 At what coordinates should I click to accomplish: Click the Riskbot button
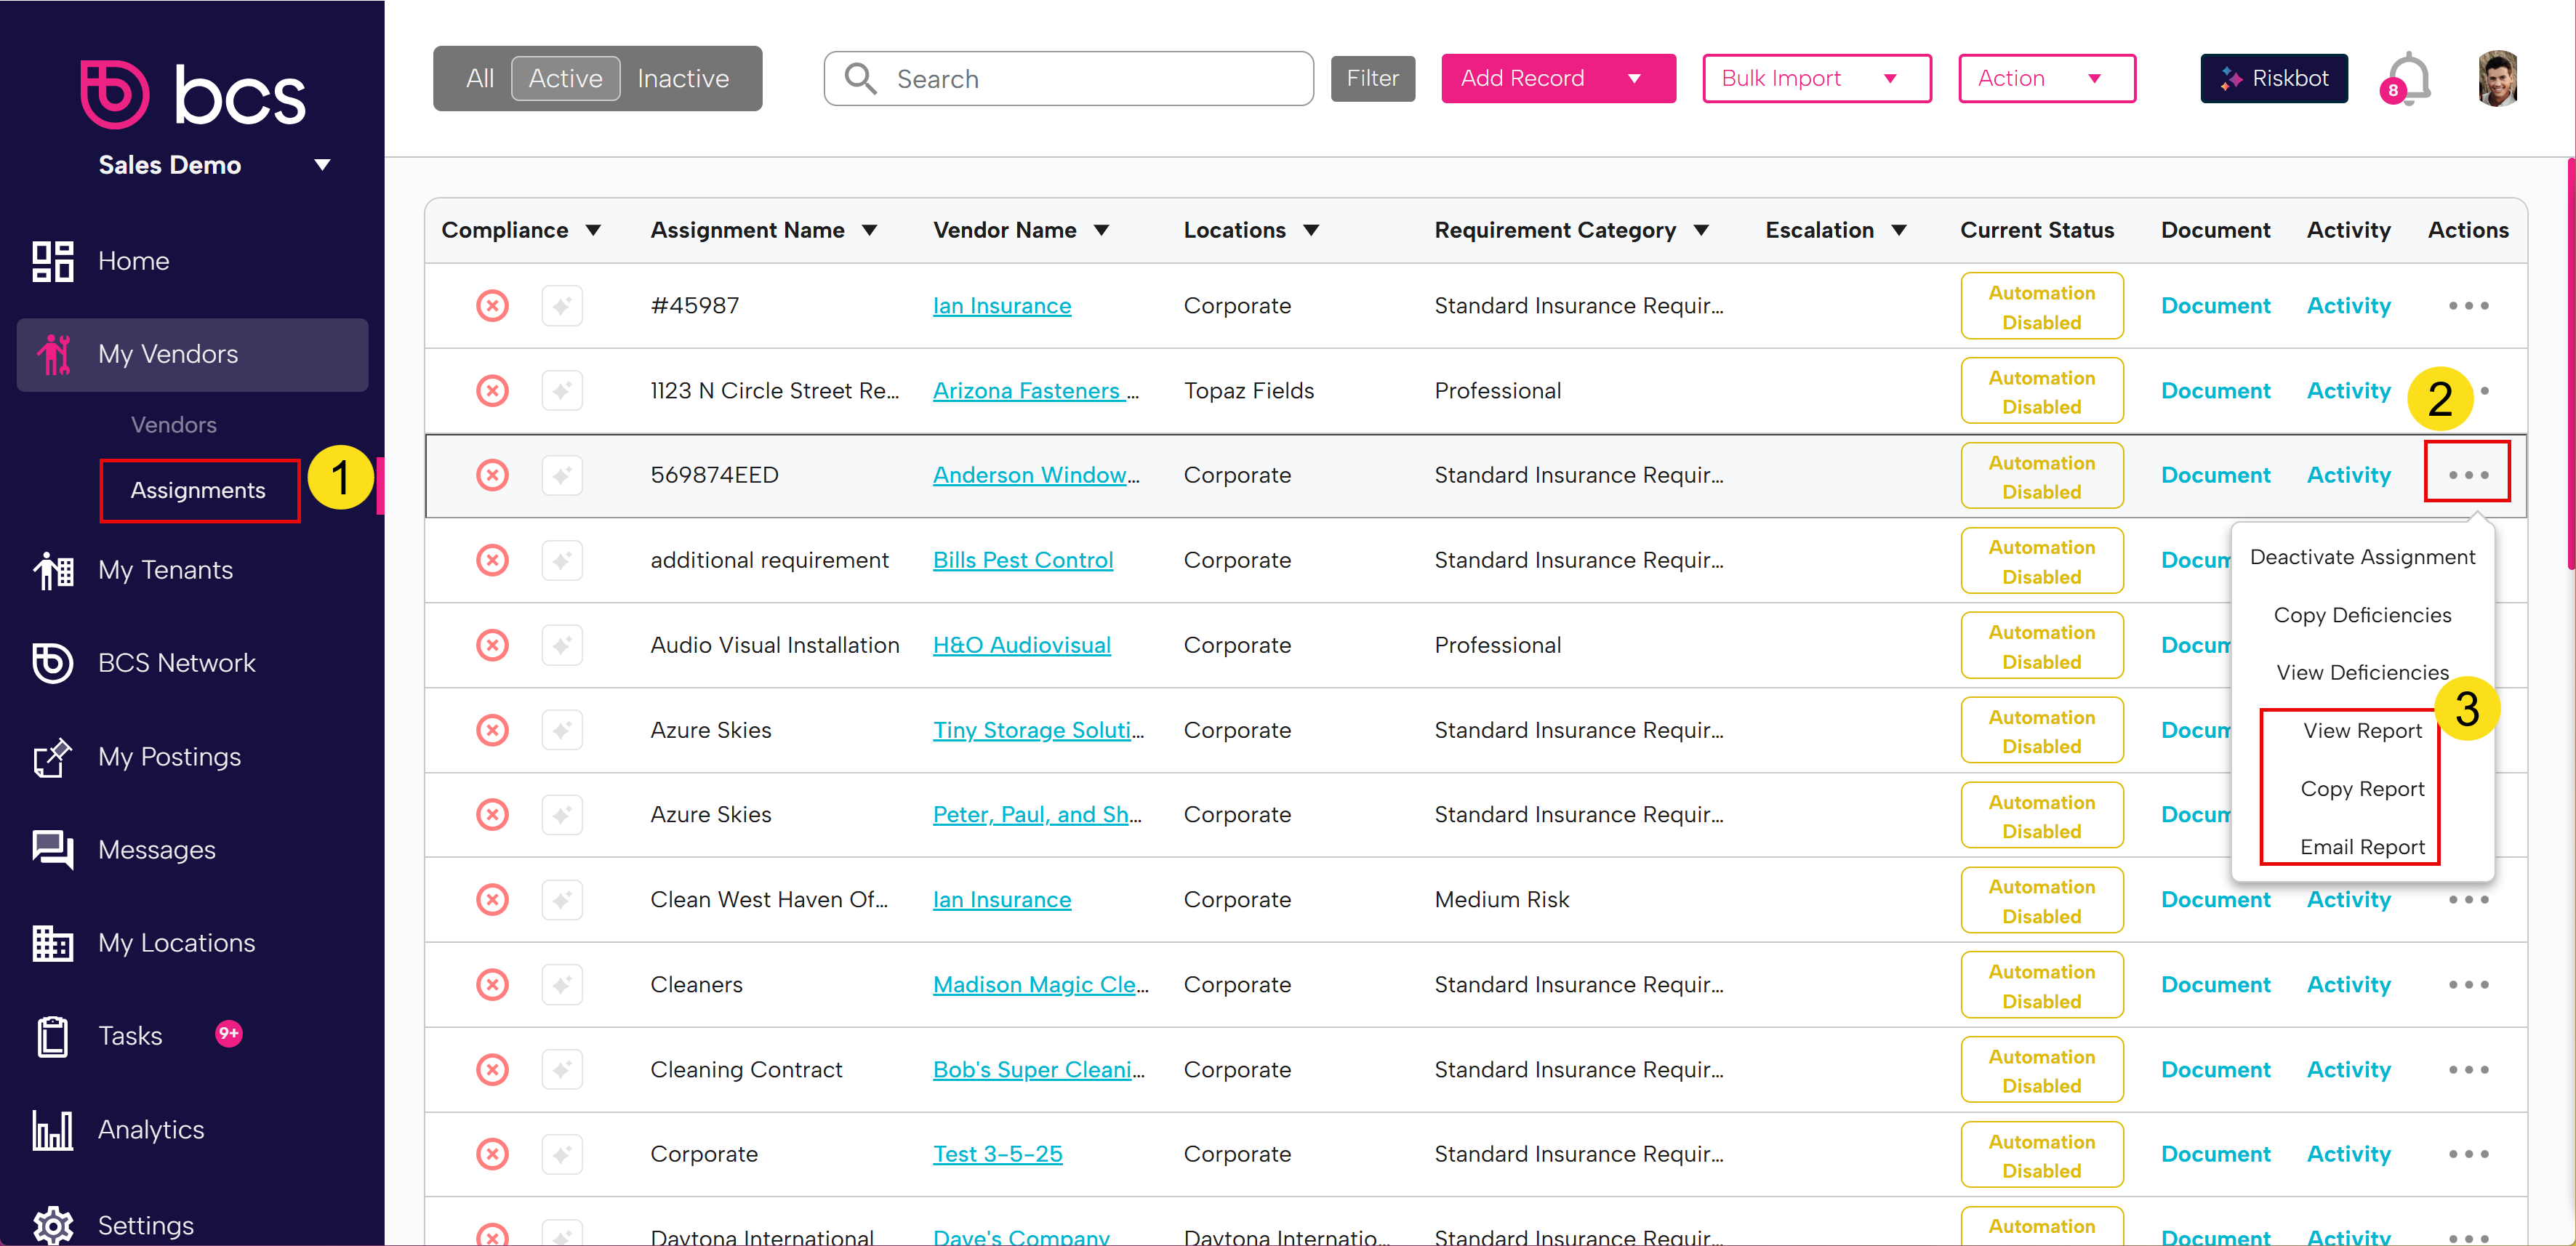[2273, 78]
